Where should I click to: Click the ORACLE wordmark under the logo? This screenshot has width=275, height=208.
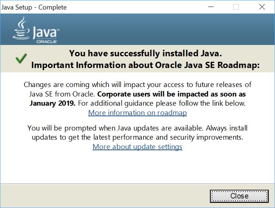(46, 42)
